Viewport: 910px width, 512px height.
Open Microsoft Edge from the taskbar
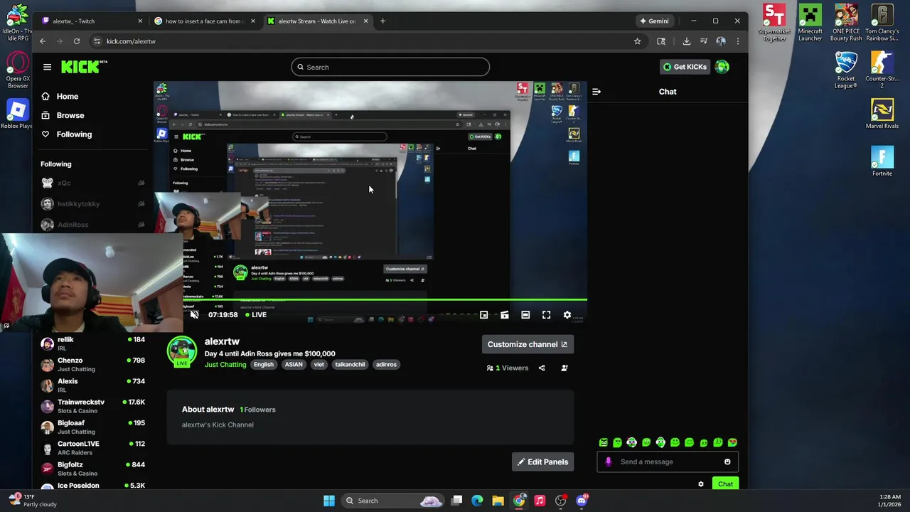tap(477, 501)
